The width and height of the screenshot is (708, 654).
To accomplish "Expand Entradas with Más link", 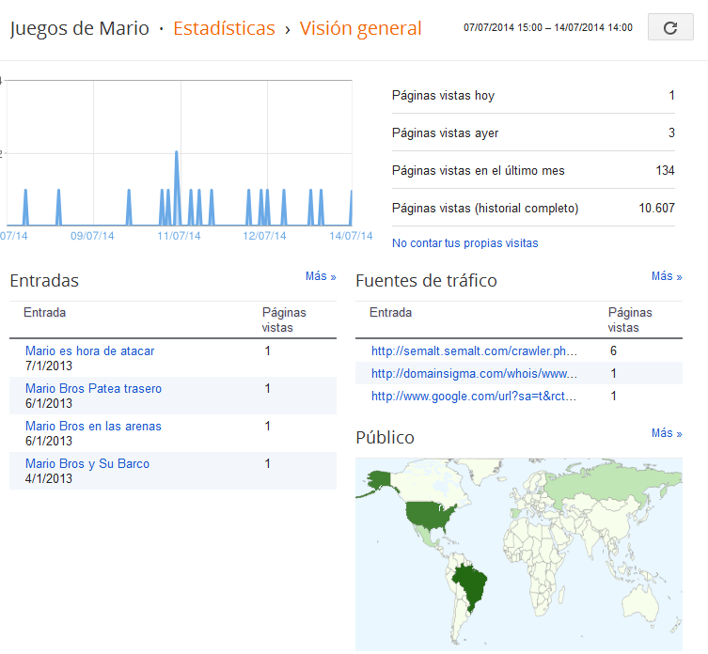I will (x=321, y=275).
